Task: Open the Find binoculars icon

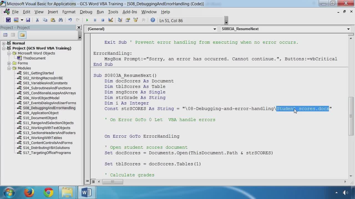Action: click(x=61, y=20)
